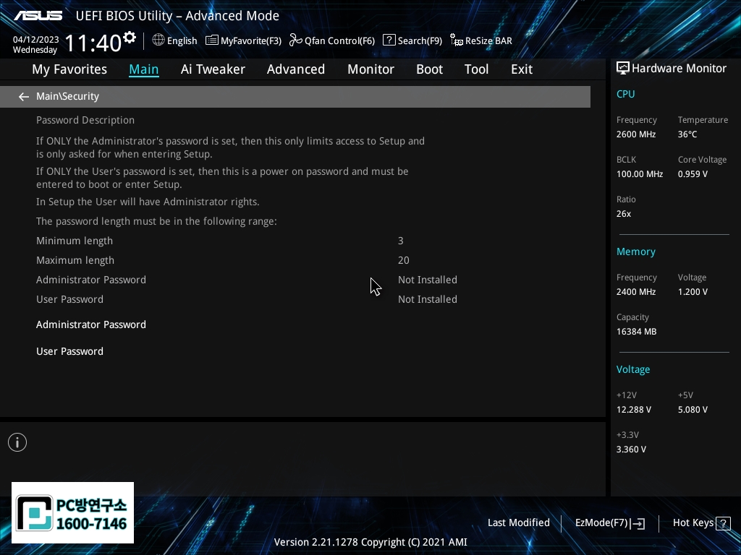
Task: Click the back arrow beside Main\Security
Action: point(24,97)
